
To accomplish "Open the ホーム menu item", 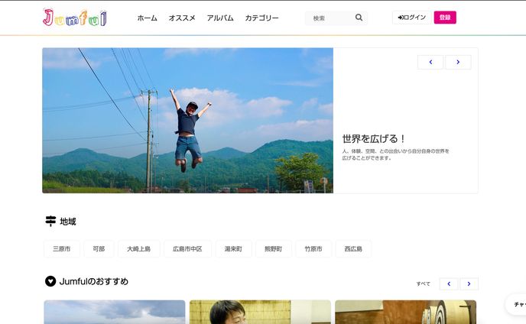I will point(147,18).
